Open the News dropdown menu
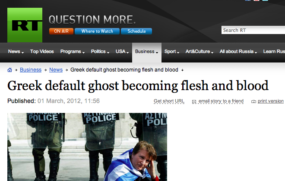This screenshot has height=181, width=285. 16,52
